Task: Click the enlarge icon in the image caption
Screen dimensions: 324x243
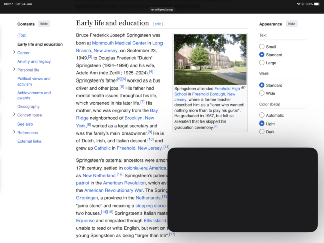Action: click(x=244, y=88)
